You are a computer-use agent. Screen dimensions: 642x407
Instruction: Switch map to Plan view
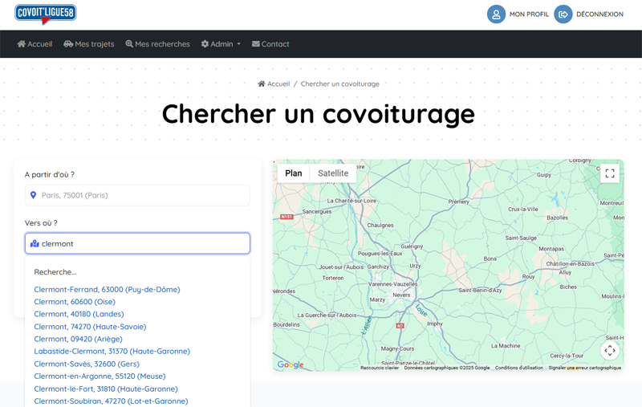tap(294, 173)
